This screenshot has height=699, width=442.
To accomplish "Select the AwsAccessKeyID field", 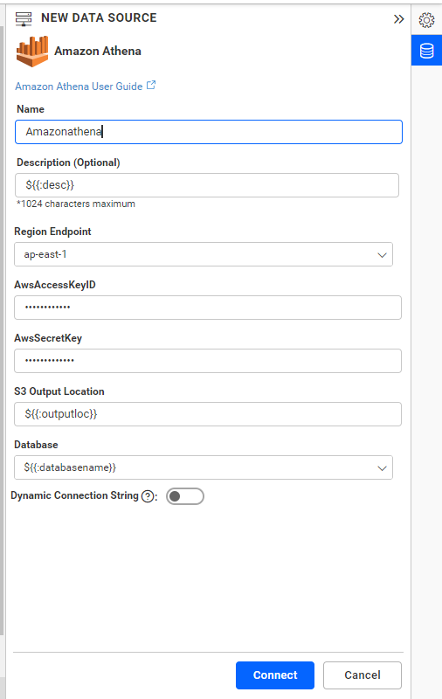I will (208, 308).
